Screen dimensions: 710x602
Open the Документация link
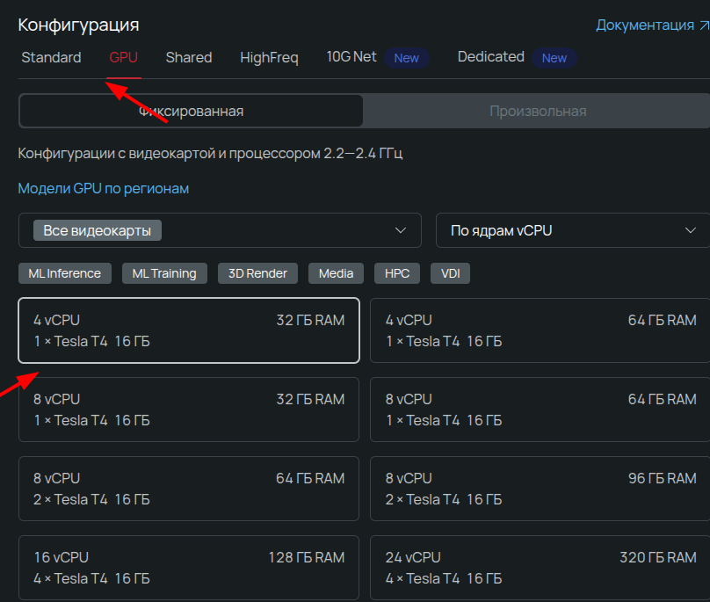point(646,24)
